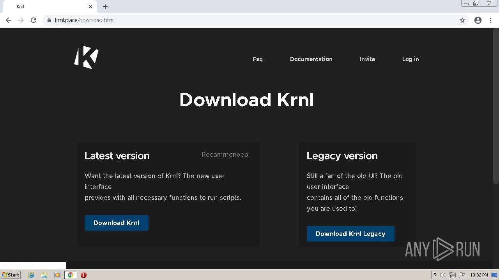Click the Latest version heading
The image size is (499, 280).
(x=117, y=156)
